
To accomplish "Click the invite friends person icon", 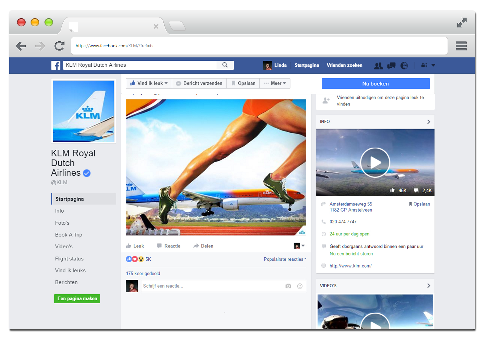I will [326, 101].
